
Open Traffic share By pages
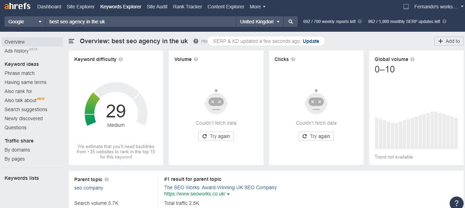click(15, 159)
